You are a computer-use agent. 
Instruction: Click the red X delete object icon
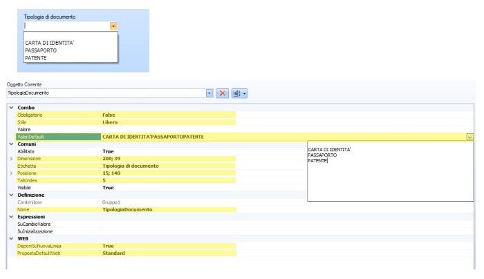(223, 93)
